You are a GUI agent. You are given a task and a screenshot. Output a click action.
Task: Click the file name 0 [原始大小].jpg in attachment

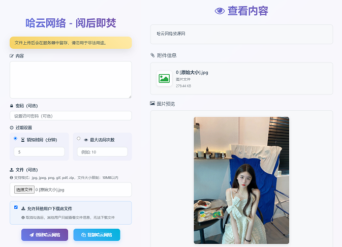pos(192,73)
